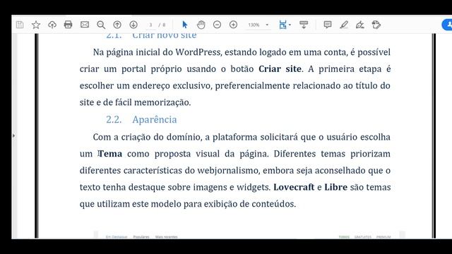Open the sign document tool
Viewport: 452px width, 254px height.
coord(360,25)
